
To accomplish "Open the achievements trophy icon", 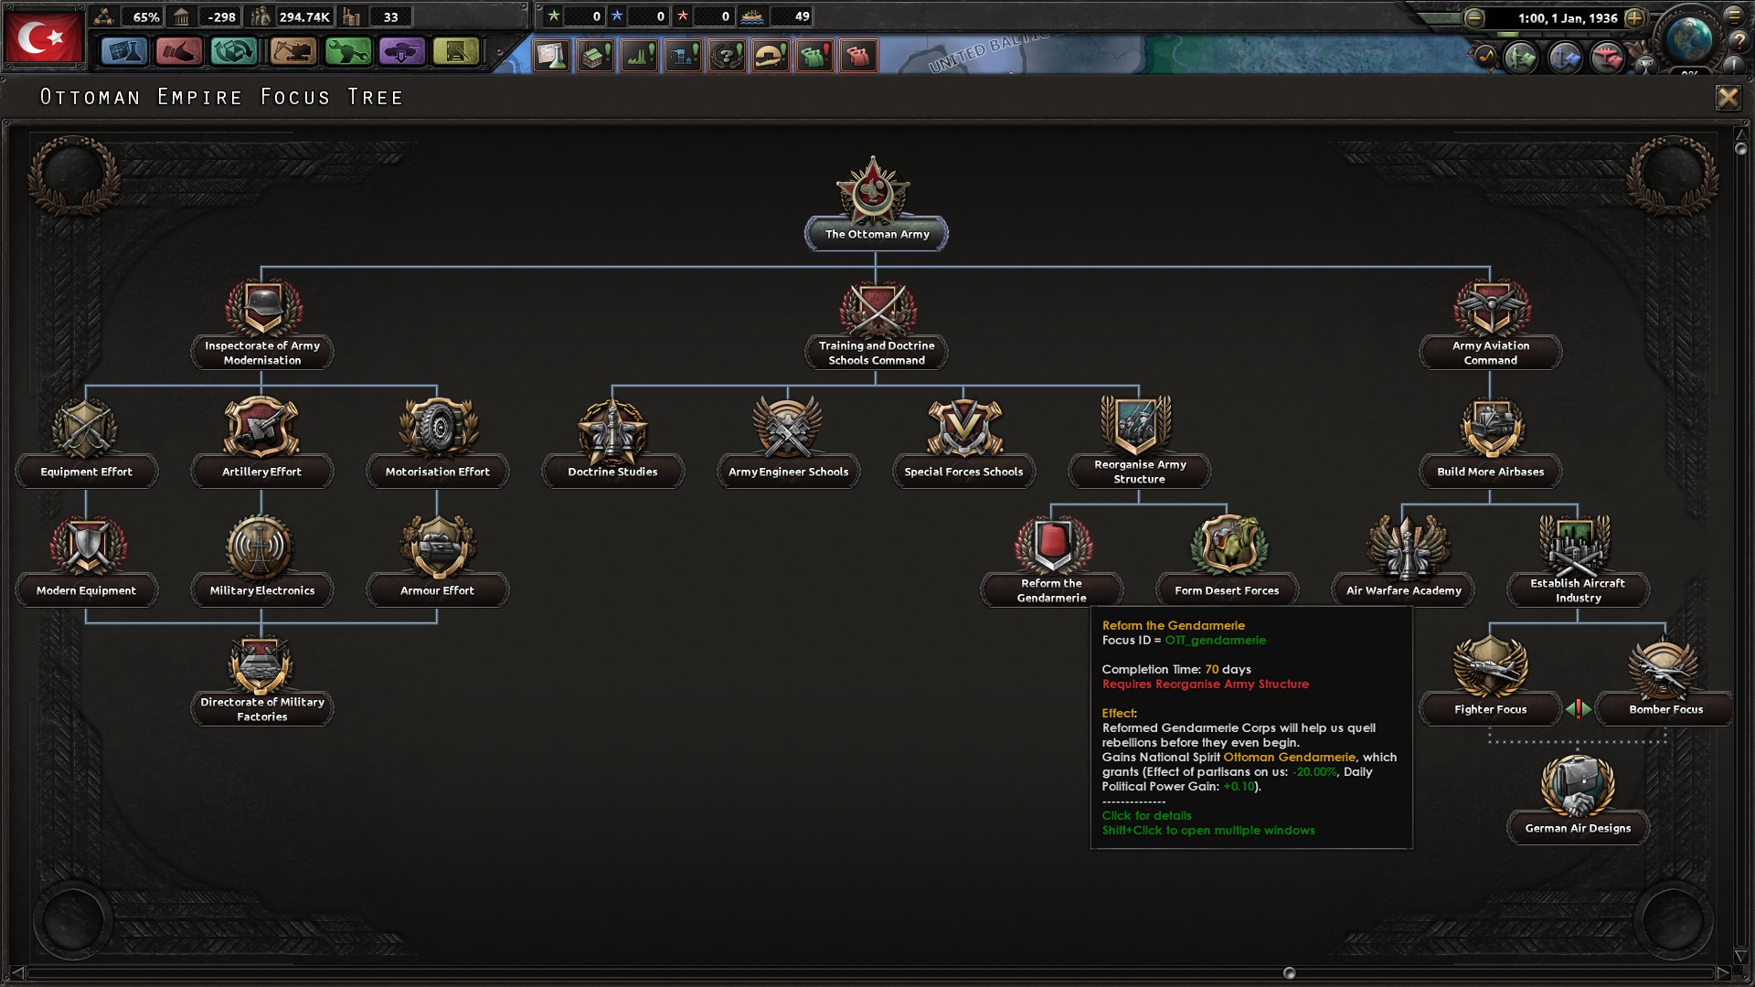I will point(1644,65).
